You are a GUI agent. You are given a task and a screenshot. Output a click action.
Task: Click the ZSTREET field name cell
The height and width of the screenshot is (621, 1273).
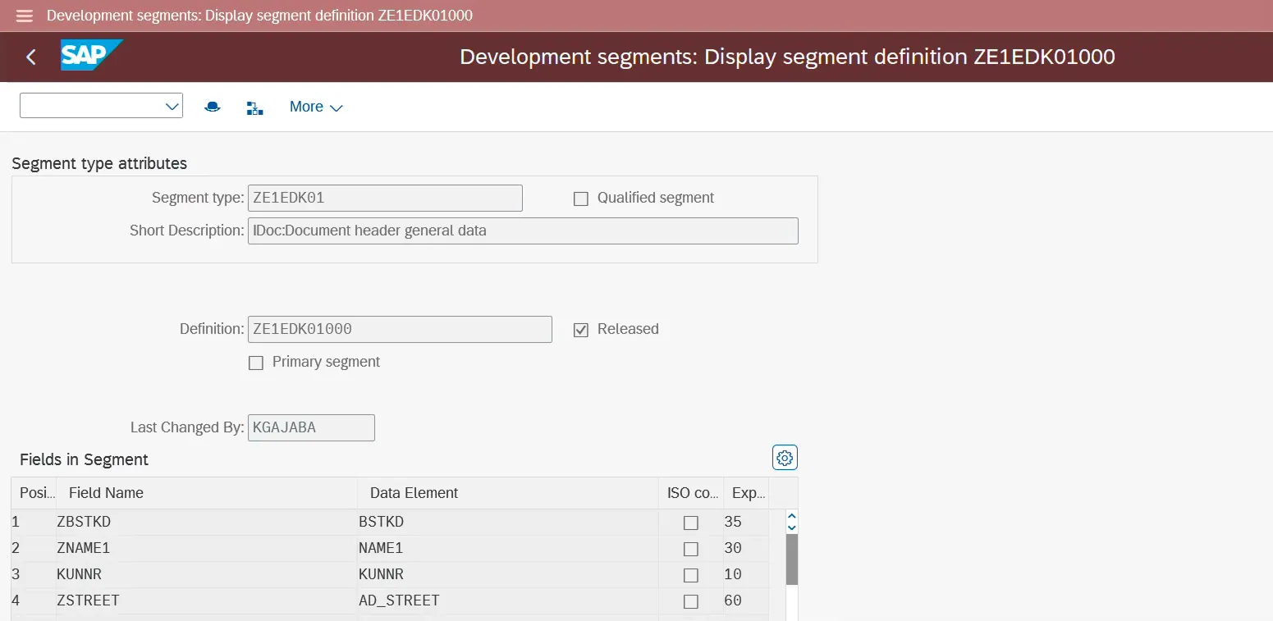88,600
